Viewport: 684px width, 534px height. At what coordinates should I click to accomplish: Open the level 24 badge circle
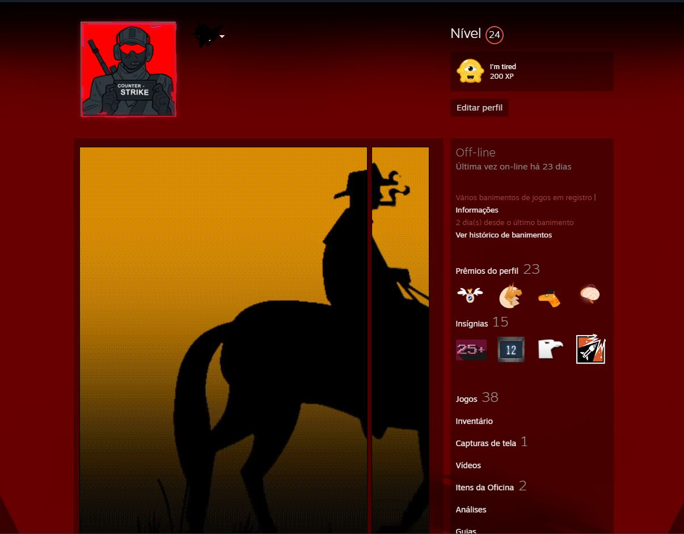click(495, 35)
